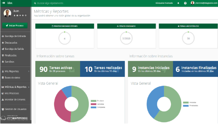This screenshot has width=218, height=124.
Task: Click the Iniciar Proceso button
Action: [x=15, y=26]
